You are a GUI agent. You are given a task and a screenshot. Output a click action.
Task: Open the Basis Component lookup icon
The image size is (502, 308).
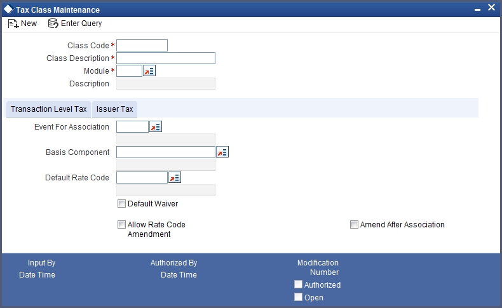coord(222,152)
